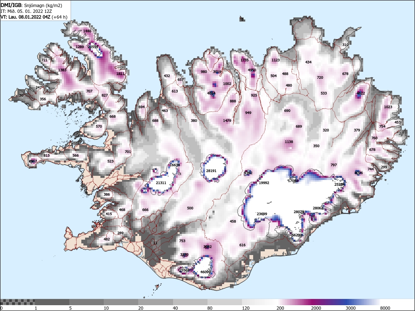Click the value label 616
The width and height of the screenshot is (415, 311).
(242, 245)
